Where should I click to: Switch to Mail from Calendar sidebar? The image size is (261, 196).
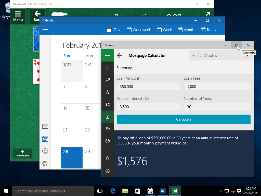[45, 127]
